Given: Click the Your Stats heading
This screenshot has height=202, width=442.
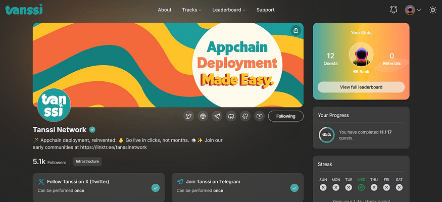Looking at the screenshot, I should point(361,33).
